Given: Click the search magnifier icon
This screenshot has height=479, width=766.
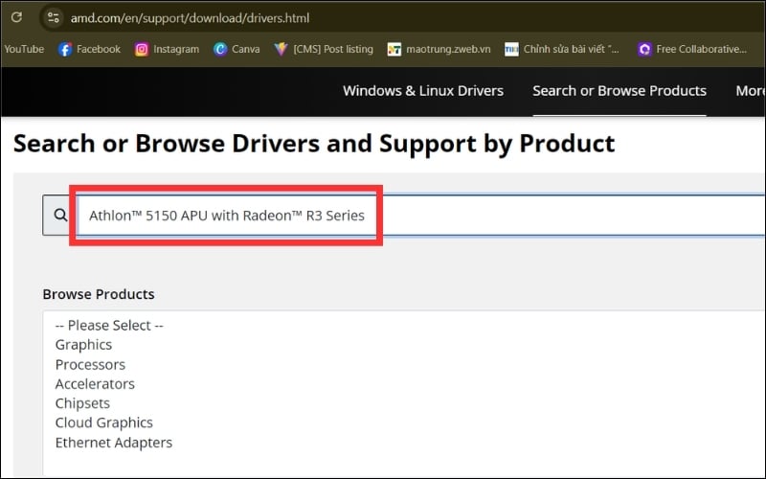Looking at the screenshot, I should (60, 216).
